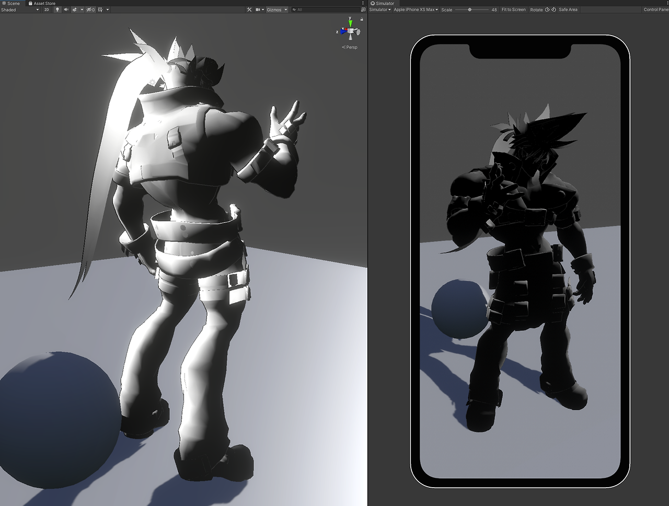Viewport: 669px width, 506px height.
Task: Open the Simulator Control Panel
Action: pos(656,10)
